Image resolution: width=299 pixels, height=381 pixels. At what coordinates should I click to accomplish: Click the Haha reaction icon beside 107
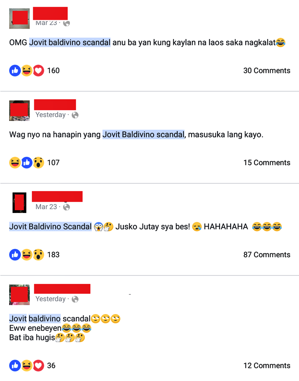pos(15,162)
